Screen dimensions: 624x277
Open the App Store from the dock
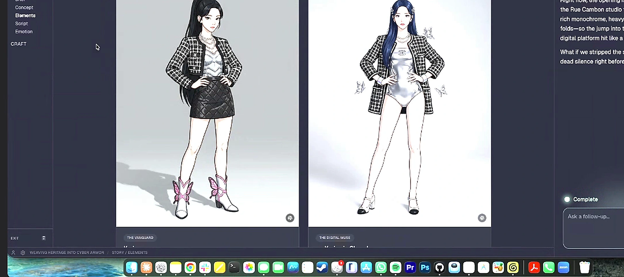point(366,267)
